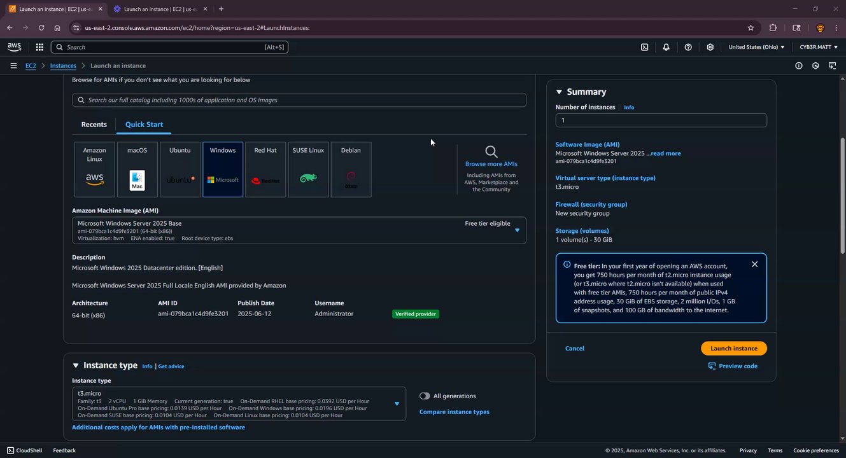This screenshot has height=458, width=846.
Task: Click Info link beside Number of instances
Action: [x=629, y=108]
